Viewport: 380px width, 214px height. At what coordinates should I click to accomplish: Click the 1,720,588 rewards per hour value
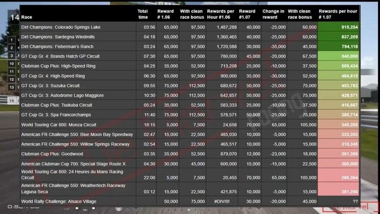tap(227, 47)
